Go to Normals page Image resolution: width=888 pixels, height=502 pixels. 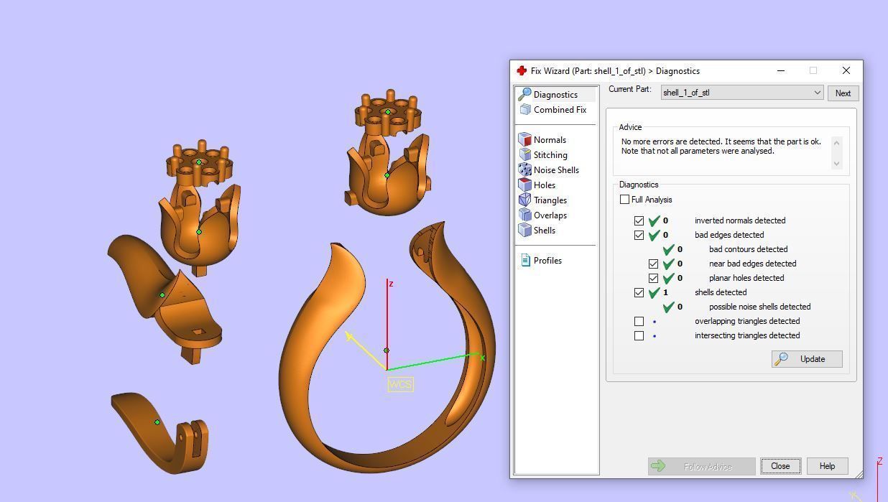point(550,140)
